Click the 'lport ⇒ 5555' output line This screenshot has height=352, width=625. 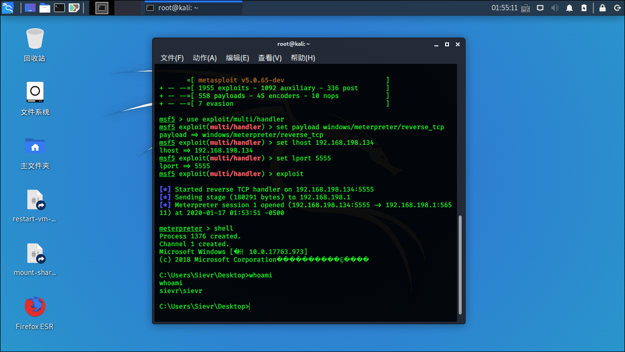185,166
